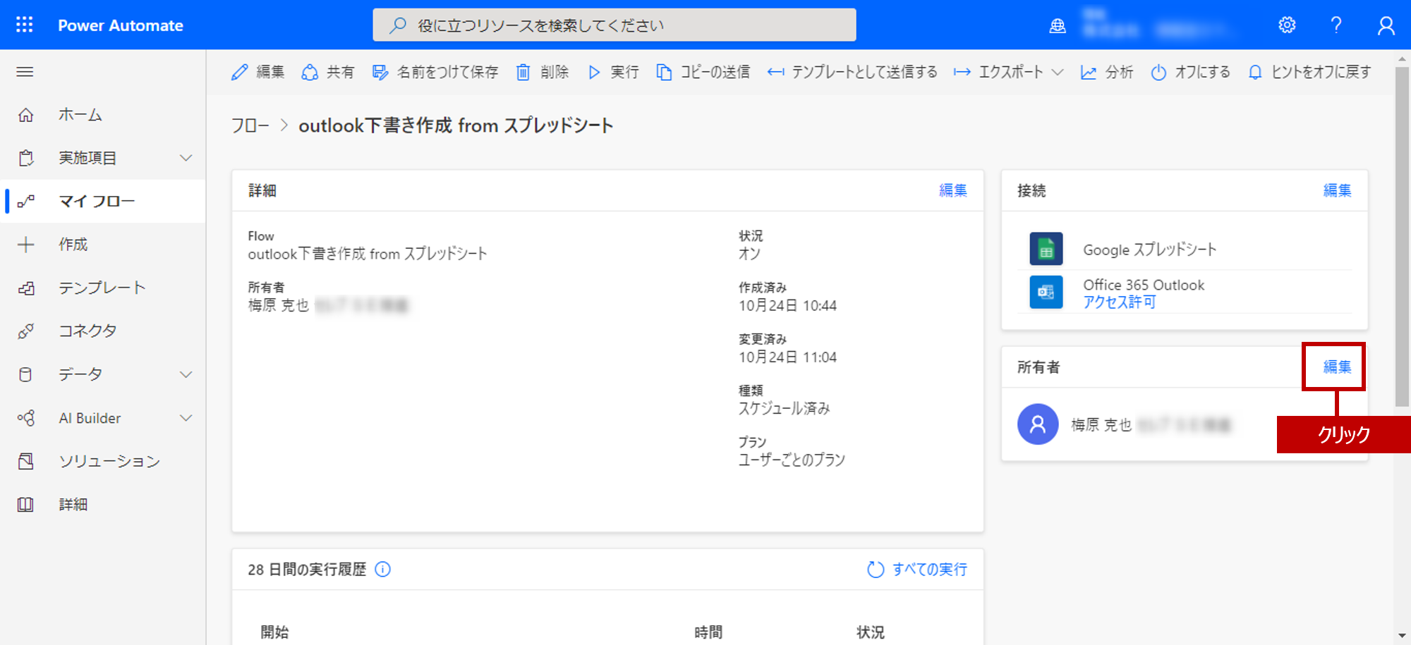Share the flow
The image size is (1411, 645).
(x=327, y=71)
